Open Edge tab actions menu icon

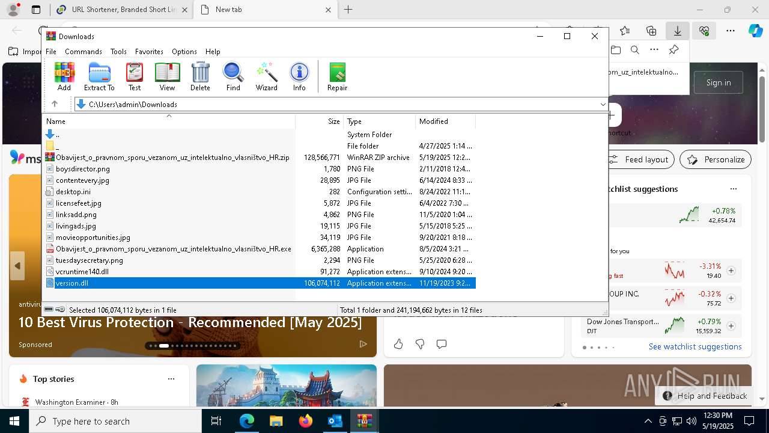point(36,10)
